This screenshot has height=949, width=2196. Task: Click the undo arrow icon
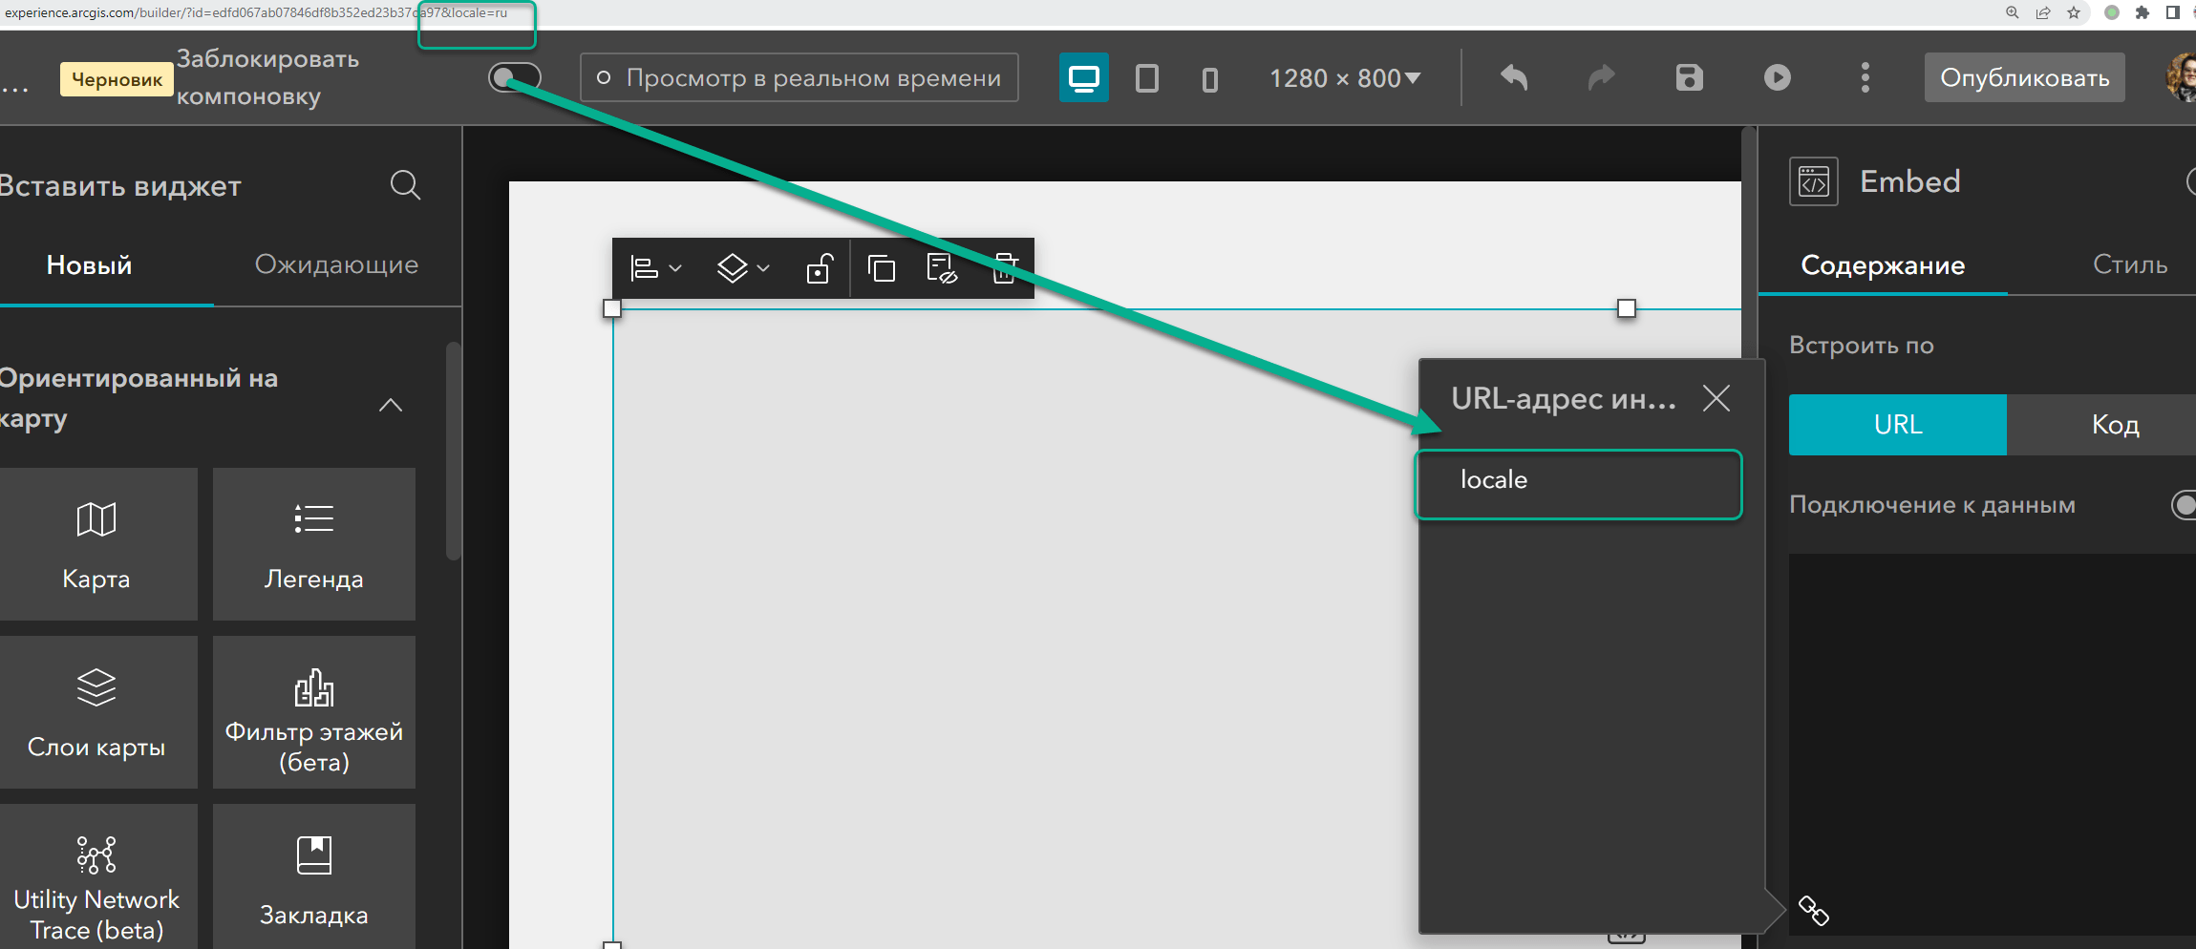[1514, 77]
